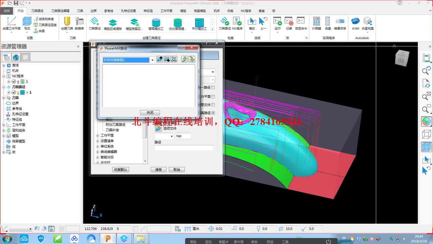This screenshot has width=433, height=244.
Task: Toggle the 息文件 checkbox in options dialog
Action: (213, 105)
